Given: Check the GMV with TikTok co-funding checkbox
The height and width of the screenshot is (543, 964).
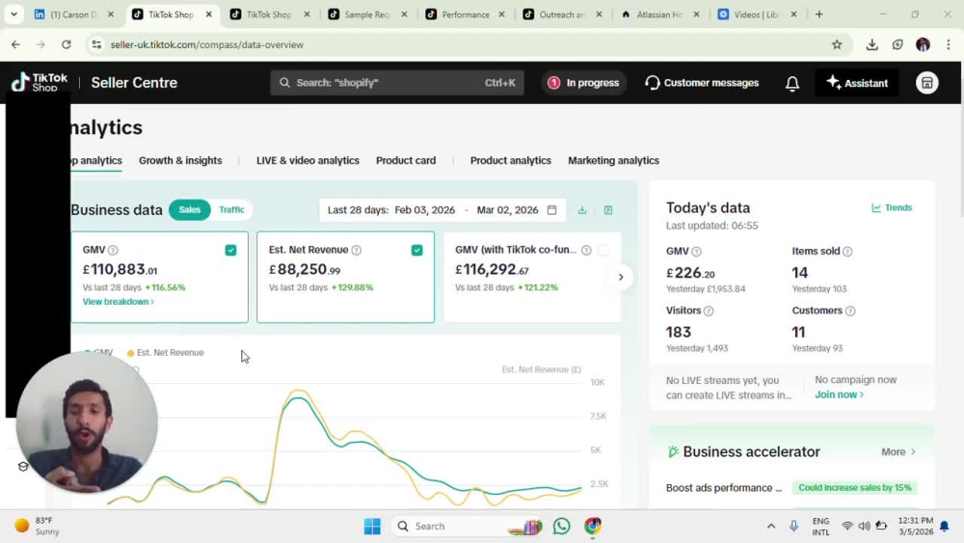Looking at the screenshot, I should [603, 251].
